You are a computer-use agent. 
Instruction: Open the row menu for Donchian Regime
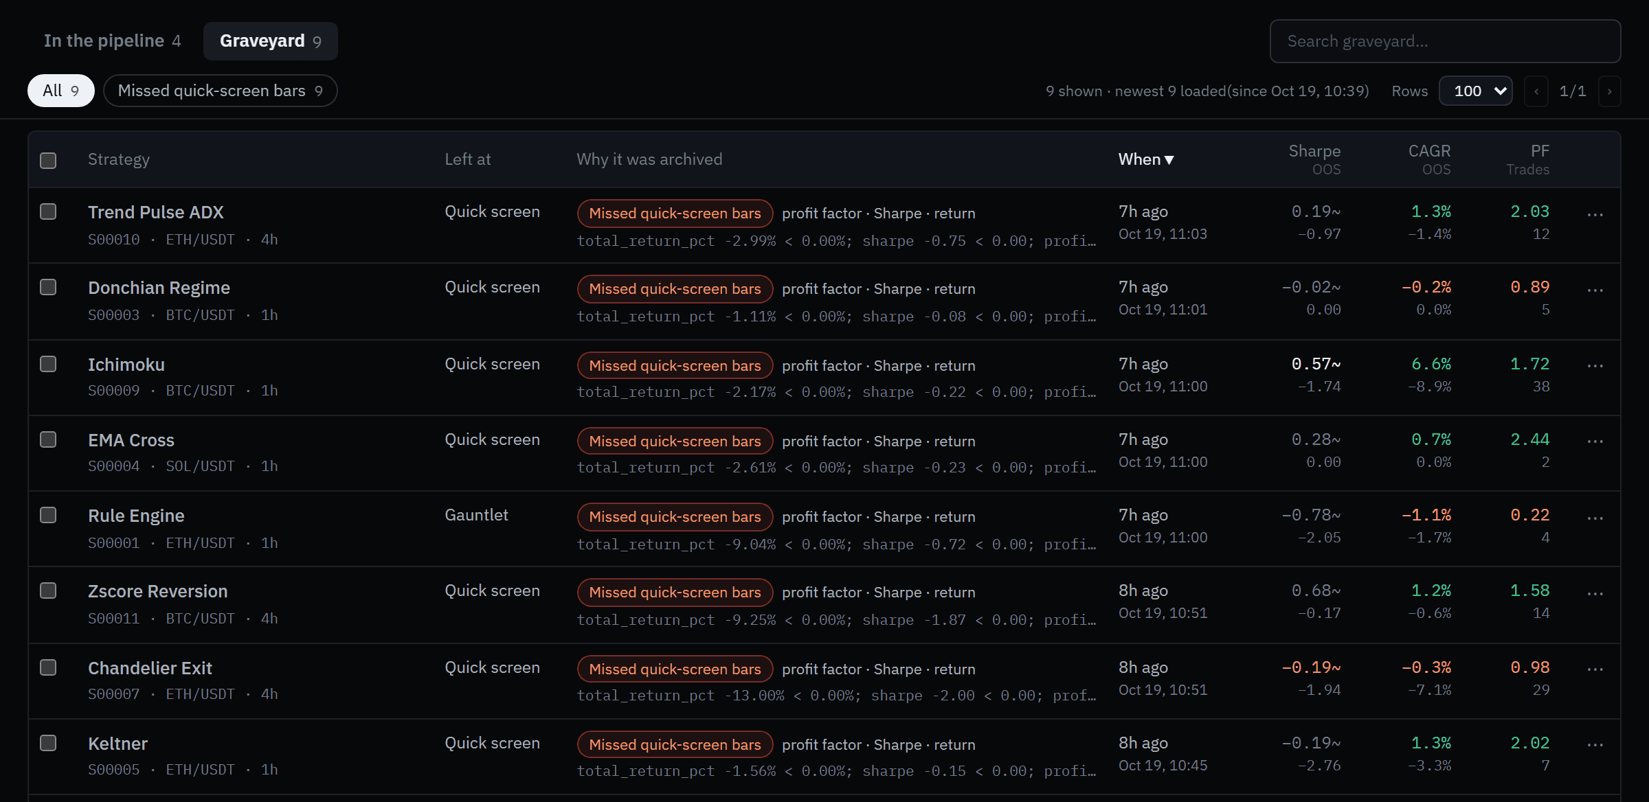pyautogui.click(x=1595, y=290)
